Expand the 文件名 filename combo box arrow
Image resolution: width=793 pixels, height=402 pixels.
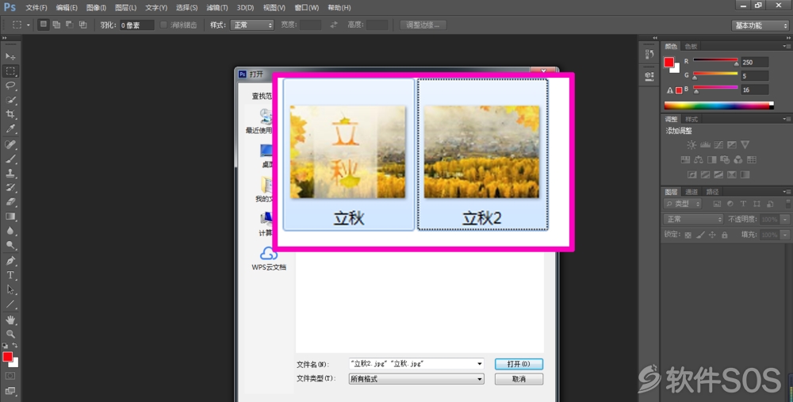coord(480,364)
